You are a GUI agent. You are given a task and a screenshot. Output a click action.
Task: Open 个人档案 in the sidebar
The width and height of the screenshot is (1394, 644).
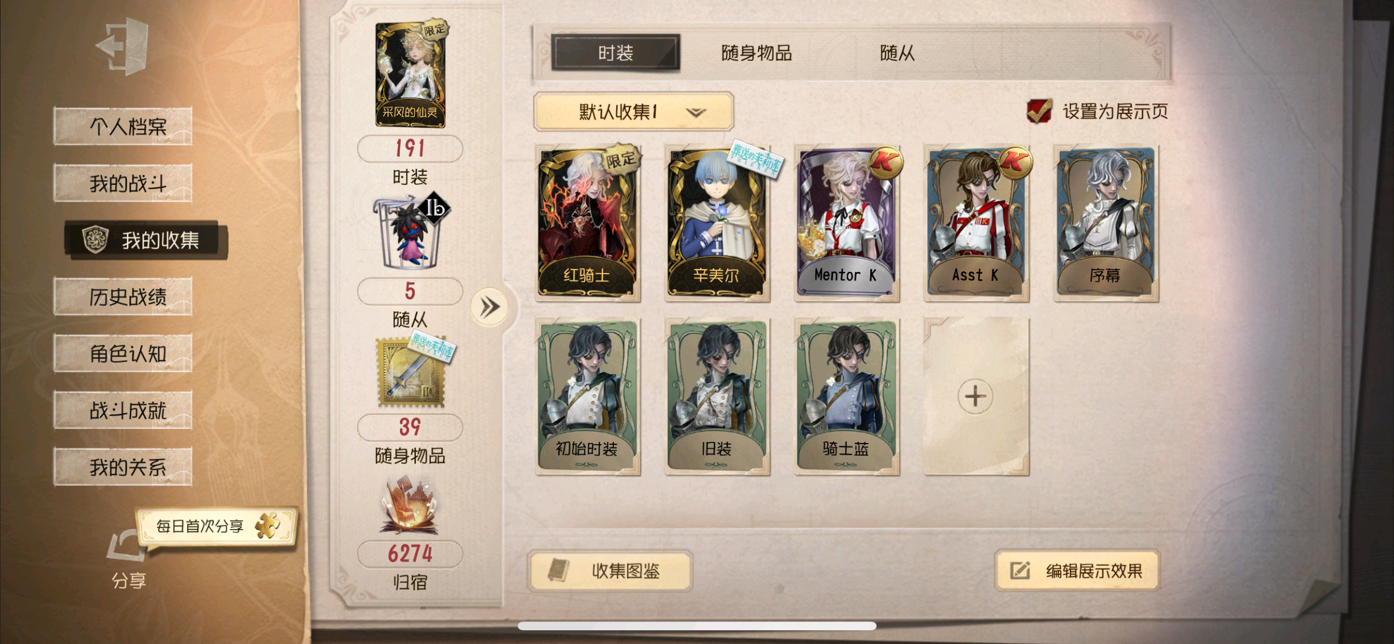pyautogui.click(x=123, y=126)
